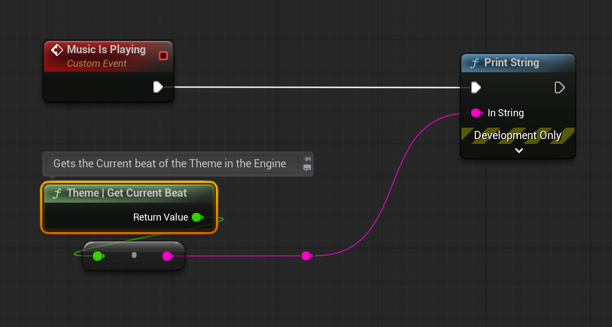Select the magenta reroute node on wire

click(x=307, y=256)
